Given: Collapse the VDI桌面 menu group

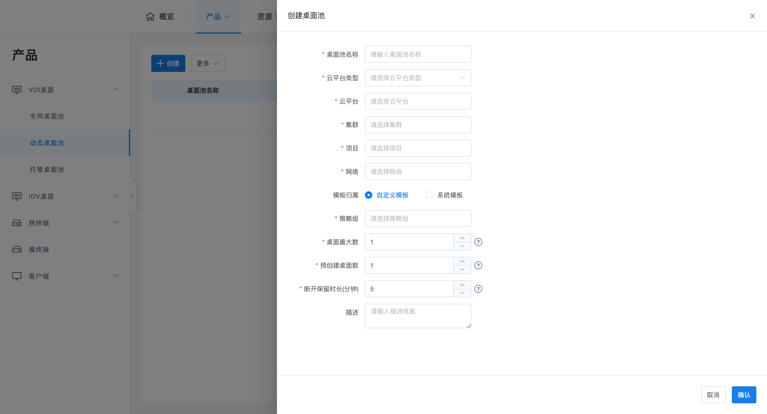Looking at the screenshot, I should [116, 89].
